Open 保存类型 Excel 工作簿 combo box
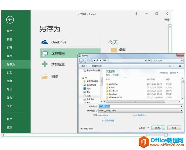The width and height of the screenshot is (186, 150). pos(141,111)
